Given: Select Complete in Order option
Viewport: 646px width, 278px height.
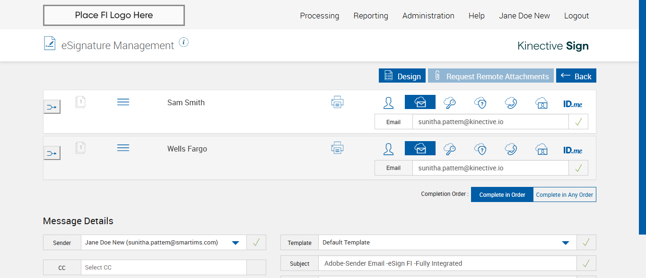Looking at the screenshot, I should click(502, 194).
